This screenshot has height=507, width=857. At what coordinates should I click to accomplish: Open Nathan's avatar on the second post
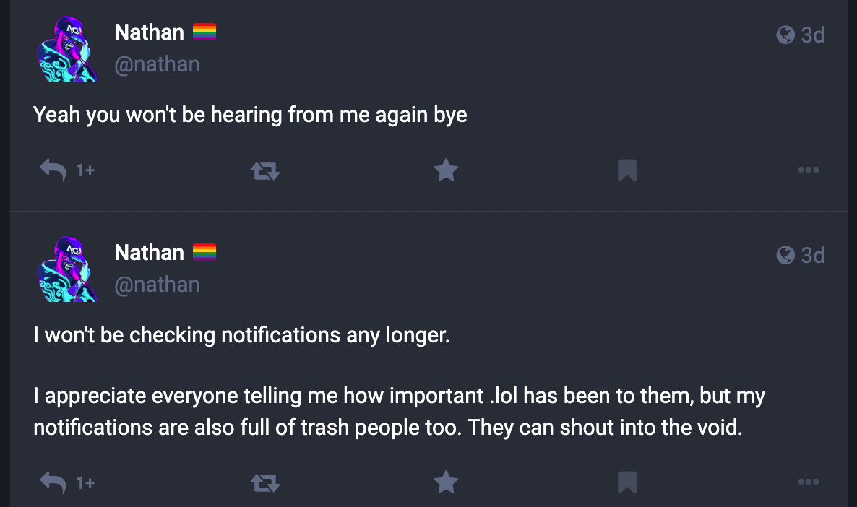(x=66, y=269)
